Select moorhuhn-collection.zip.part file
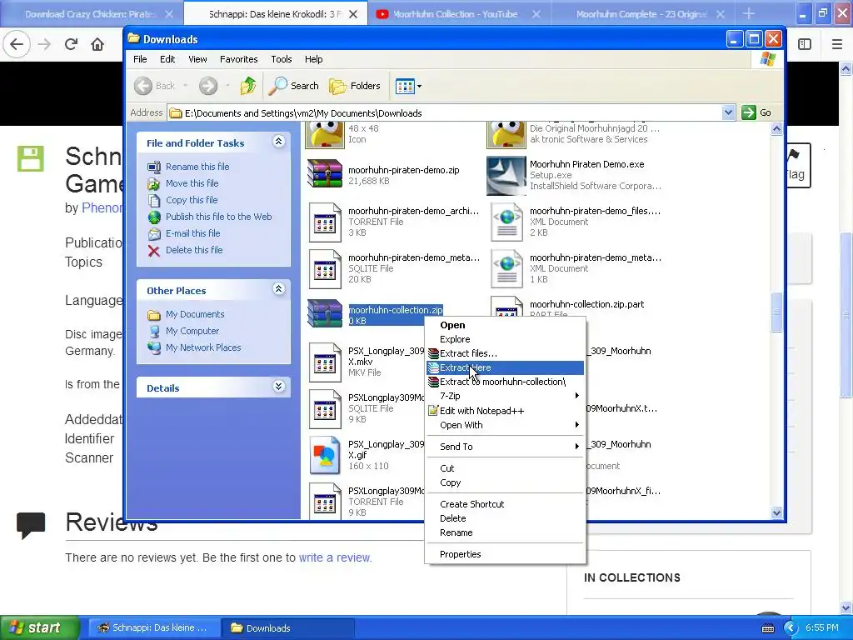This screenshot has height=640, width=853. coord(586,305)
